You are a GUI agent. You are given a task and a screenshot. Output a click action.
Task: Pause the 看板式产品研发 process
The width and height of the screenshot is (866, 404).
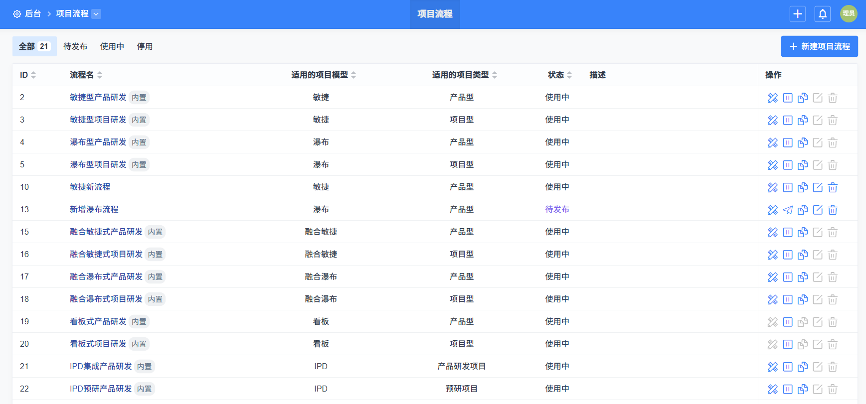[787, 322]
